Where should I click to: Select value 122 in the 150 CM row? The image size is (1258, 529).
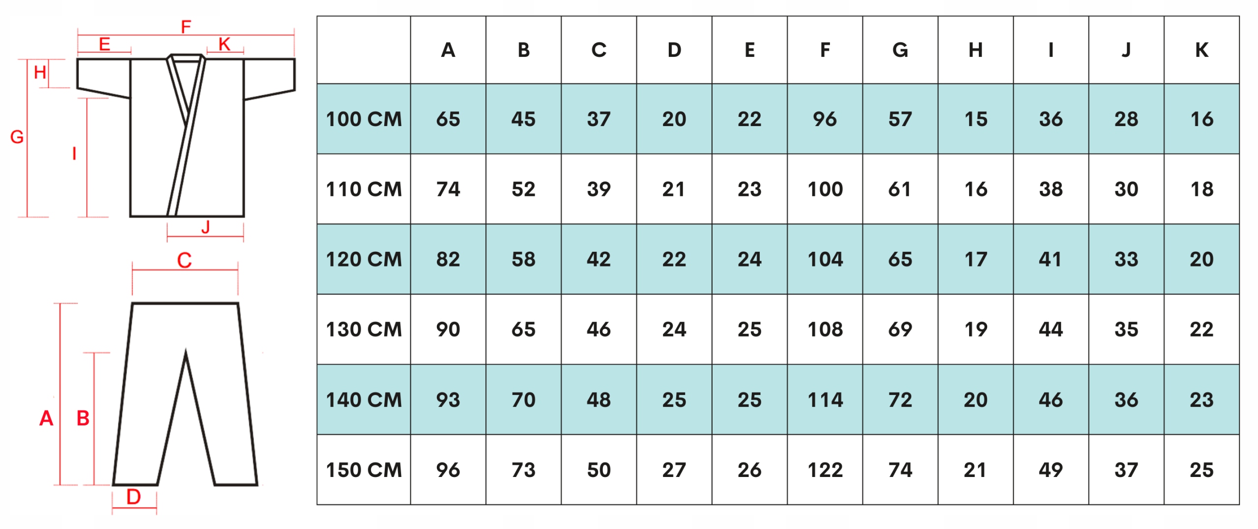point(825,470)
